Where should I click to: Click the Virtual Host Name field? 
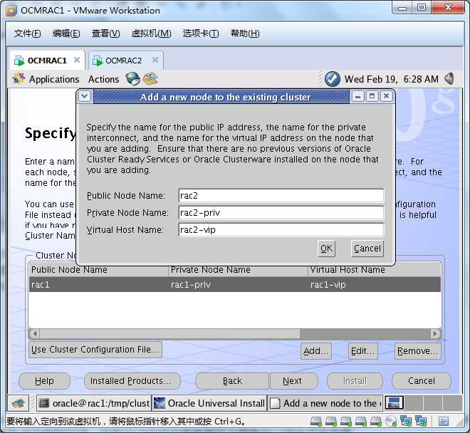(x=281, y=230)
